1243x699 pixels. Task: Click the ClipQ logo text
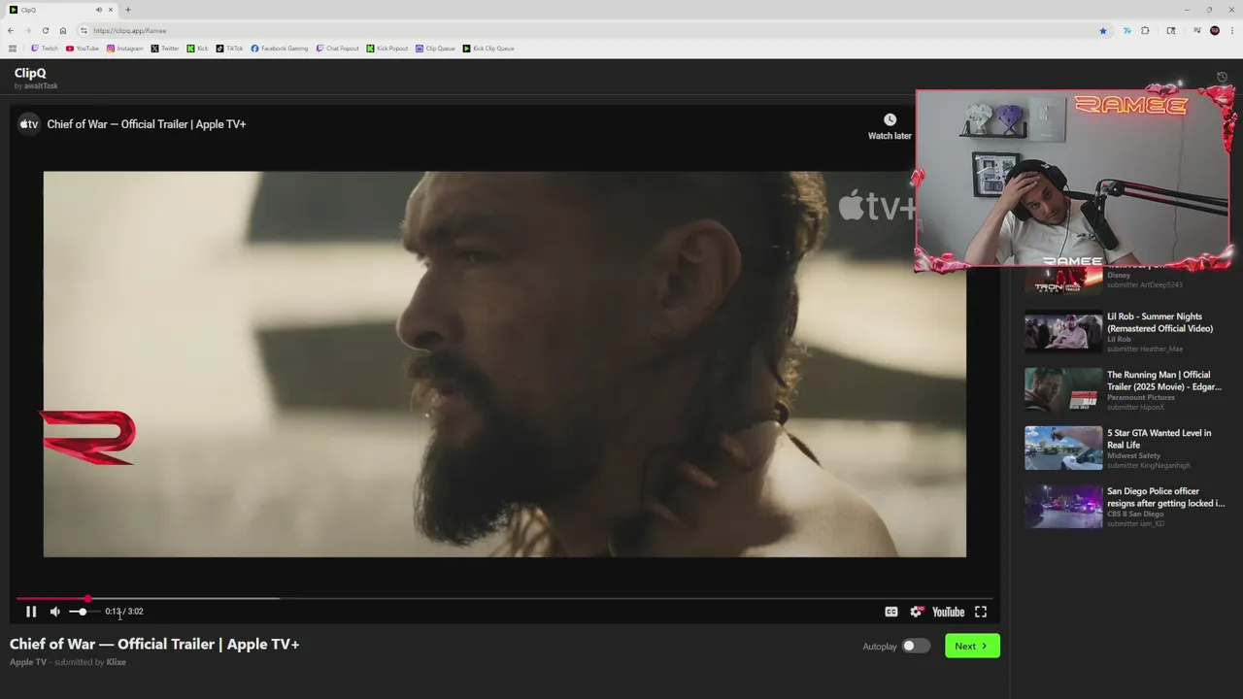coord(30,73)
